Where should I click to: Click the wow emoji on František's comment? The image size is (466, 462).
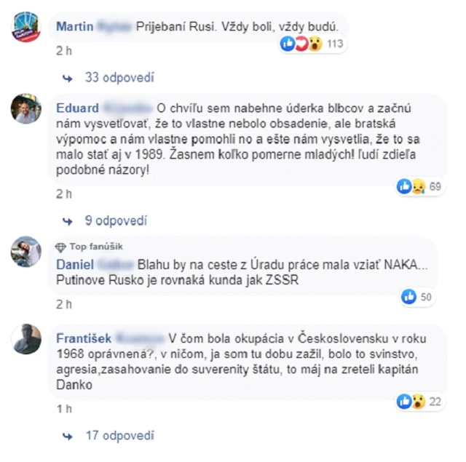[419, 402]
